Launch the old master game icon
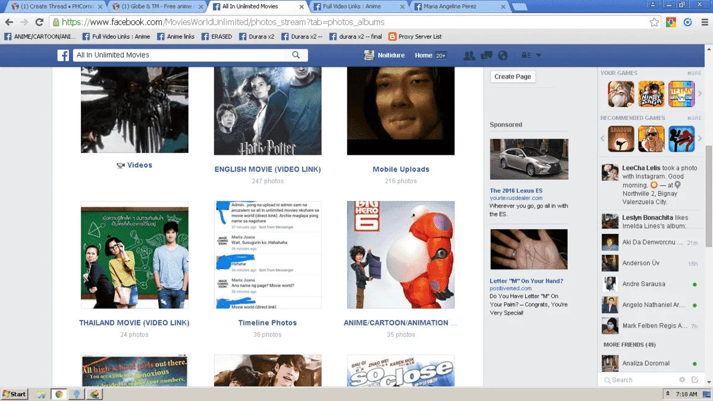Screen dimensions: 713x401 click(621, 94)
